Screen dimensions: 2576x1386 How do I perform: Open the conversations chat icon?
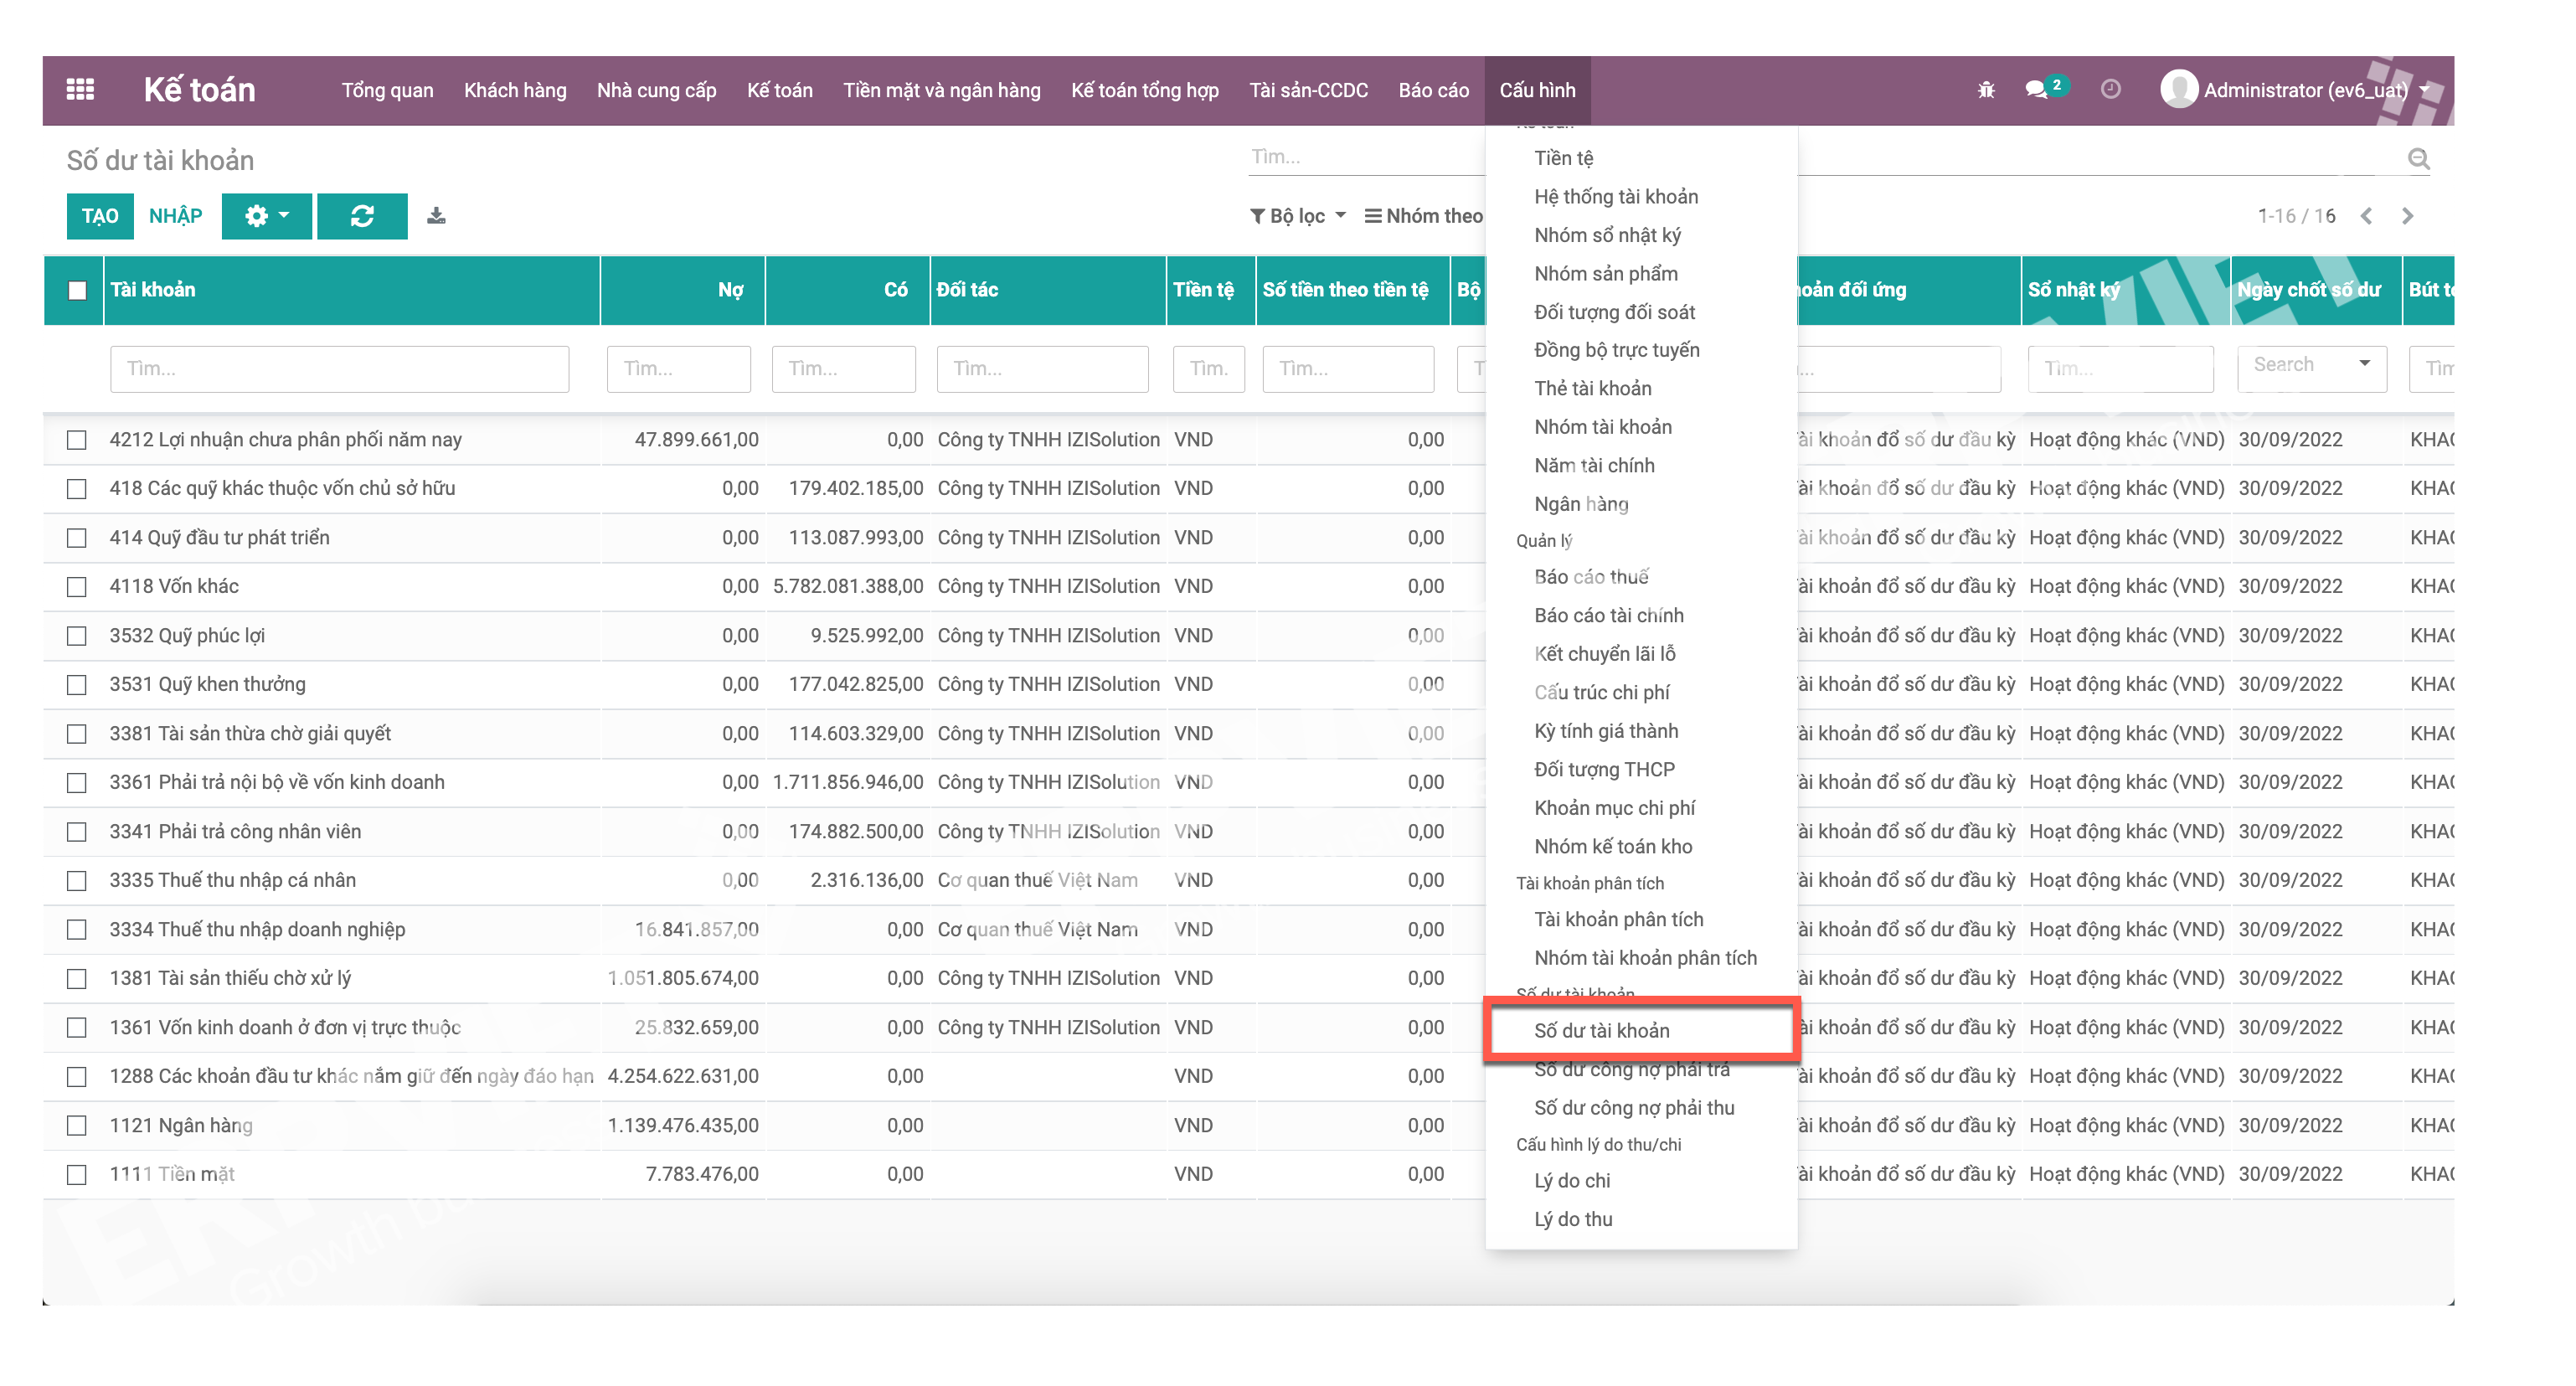pos(2036,90)
